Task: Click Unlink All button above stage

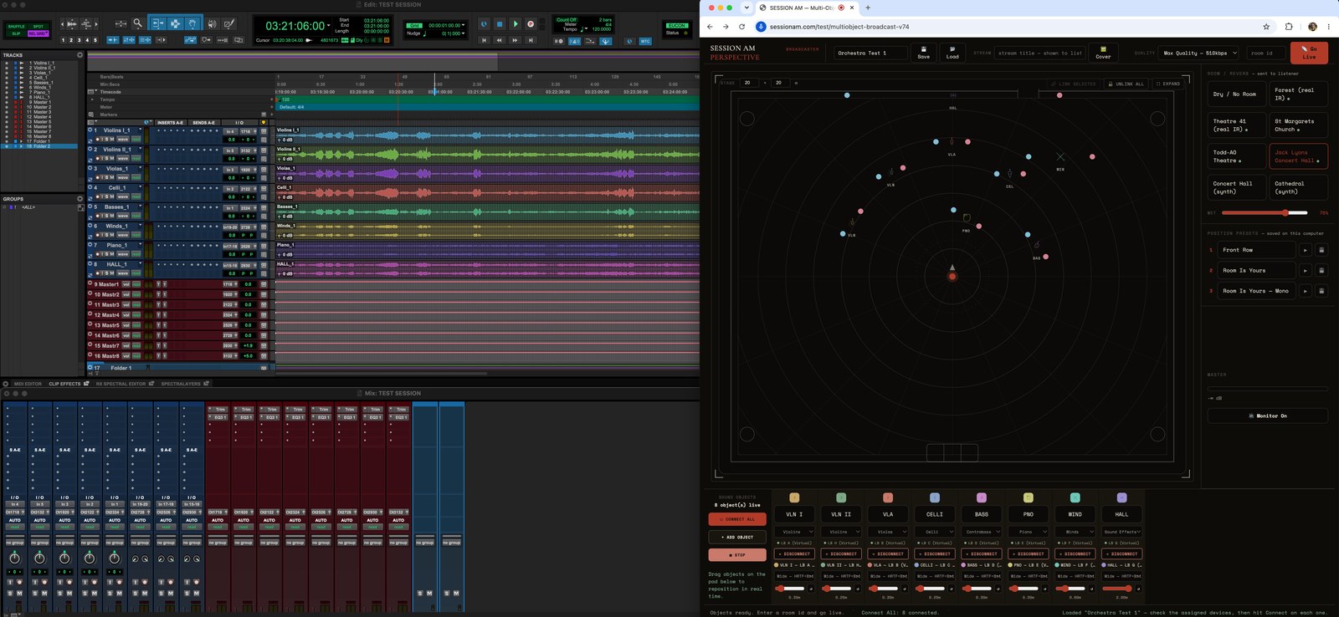Action: point(1126,84)
